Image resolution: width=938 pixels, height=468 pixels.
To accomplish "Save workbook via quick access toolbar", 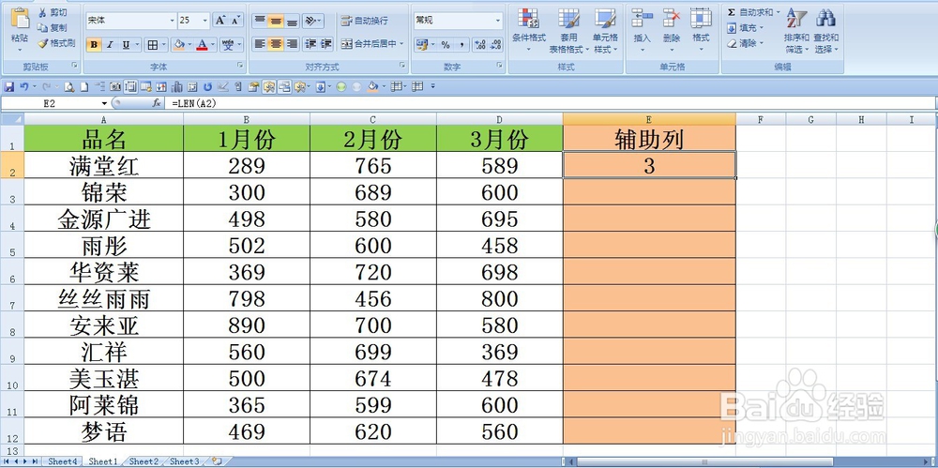I will click(9, 87).
